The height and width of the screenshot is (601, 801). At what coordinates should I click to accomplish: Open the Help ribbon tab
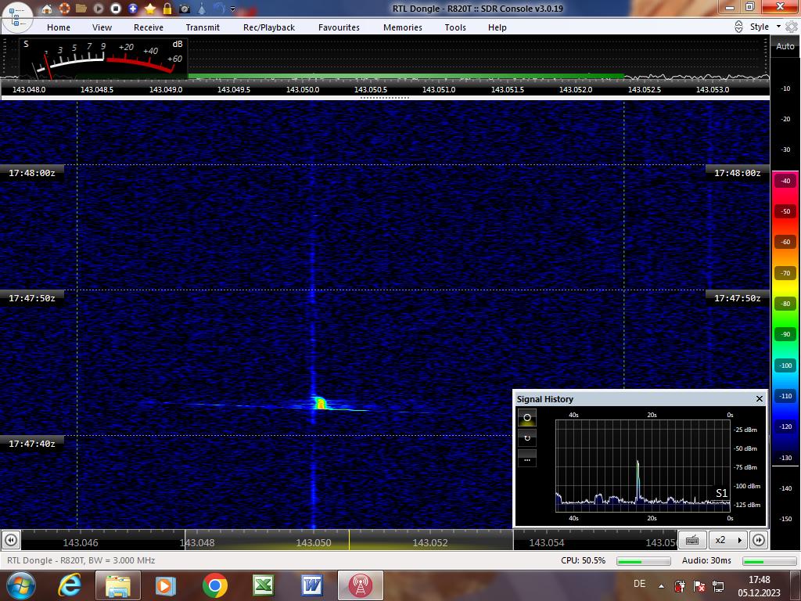497,27
